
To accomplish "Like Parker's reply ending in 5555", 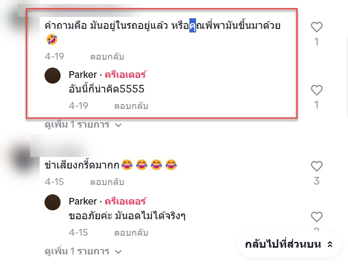I will tap(316, 90).
